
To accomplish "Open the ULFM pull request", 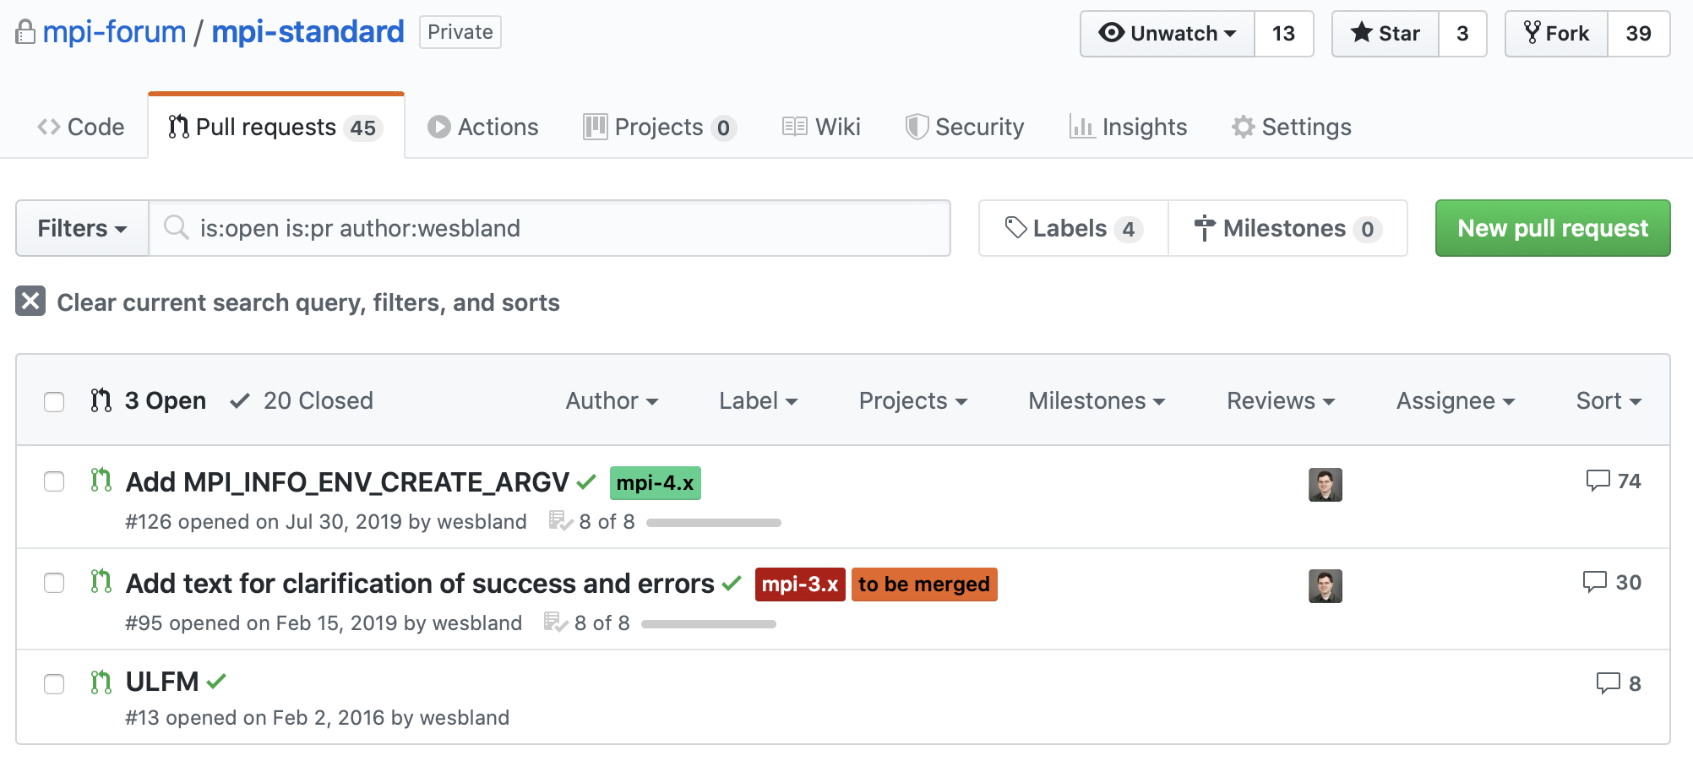I will click(x=162, y=681).
